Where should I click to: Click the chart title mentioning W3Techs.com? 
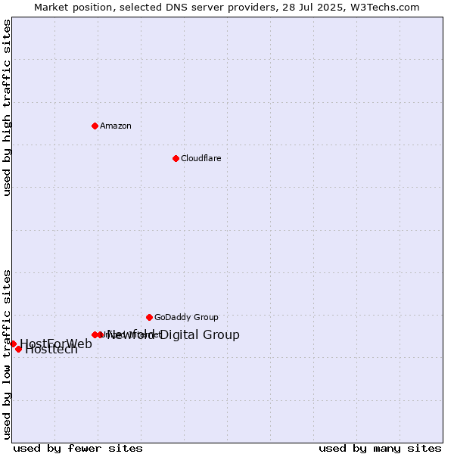[x=227, y=8]
